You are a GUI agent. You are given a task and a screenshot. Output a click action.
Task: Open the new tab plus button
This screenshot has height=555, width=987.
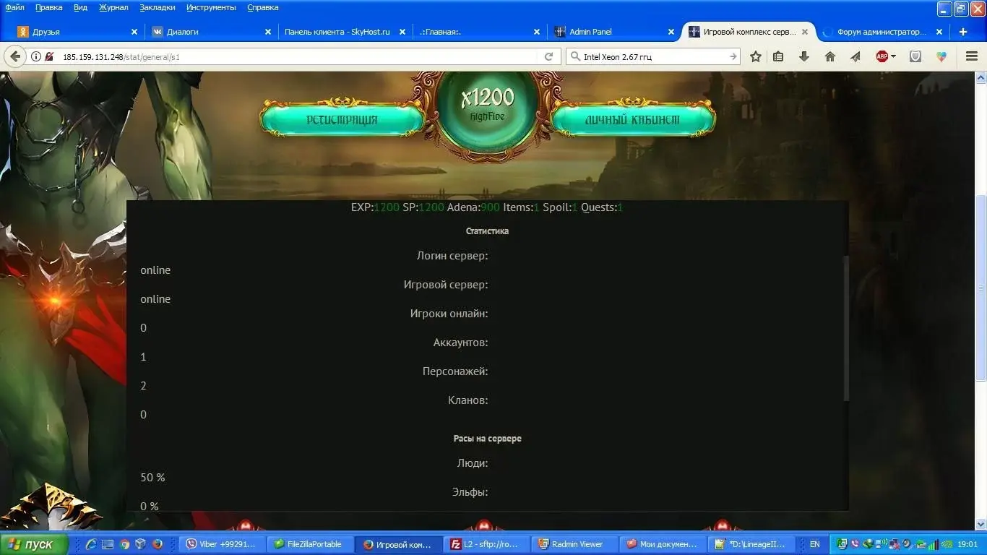pyautogui.click(x=963, y=32)
